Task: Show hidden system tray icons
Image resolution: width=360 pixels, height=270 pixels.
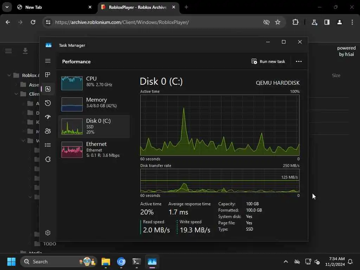Action: [286, 262]
